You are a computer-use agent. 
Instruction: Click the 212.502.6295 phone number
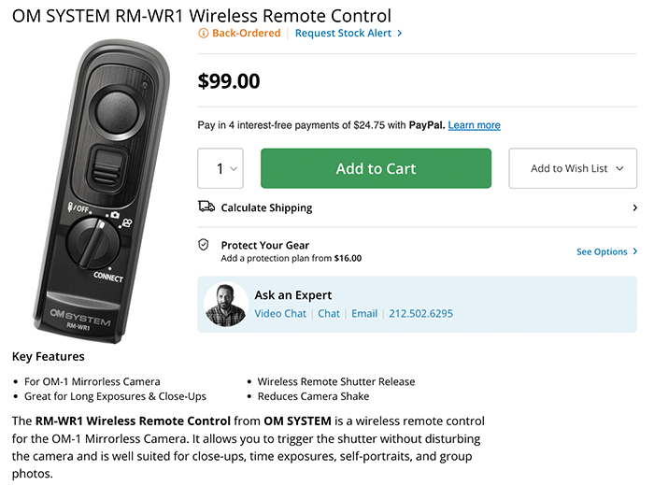click(420, 314)
